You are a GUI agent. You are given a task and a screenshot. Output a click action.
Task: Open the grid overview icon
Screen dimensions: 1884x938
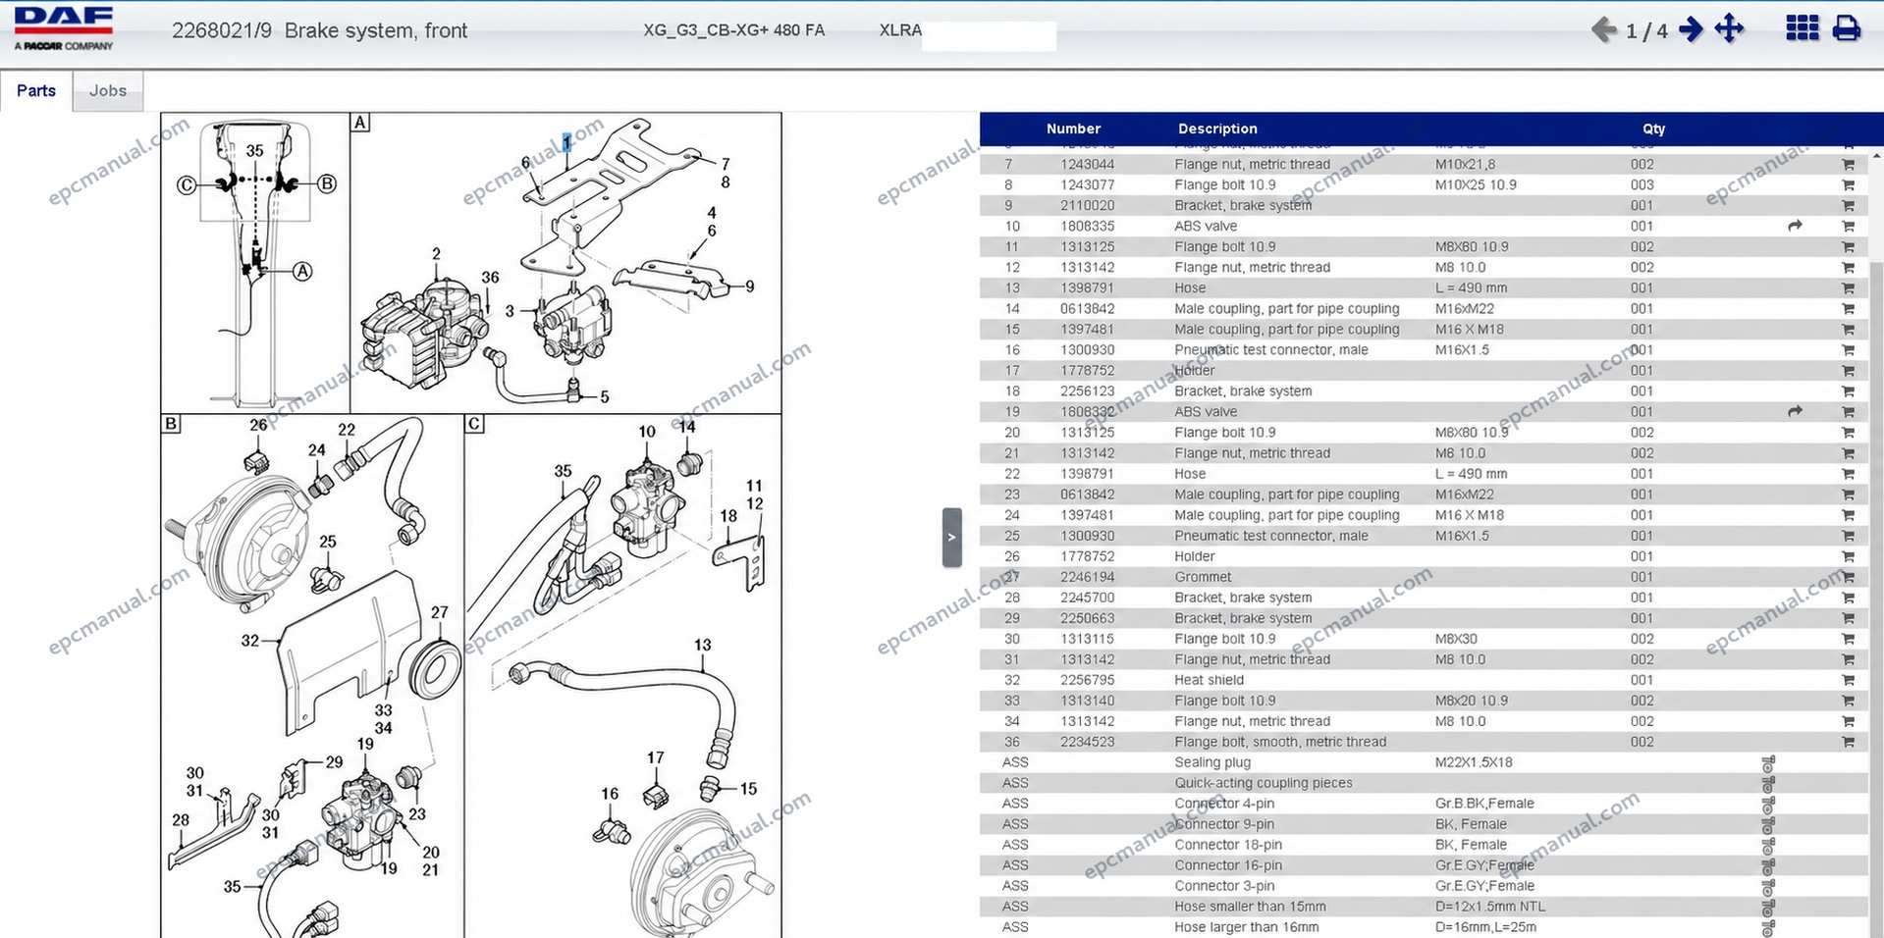coord(1802,28)
